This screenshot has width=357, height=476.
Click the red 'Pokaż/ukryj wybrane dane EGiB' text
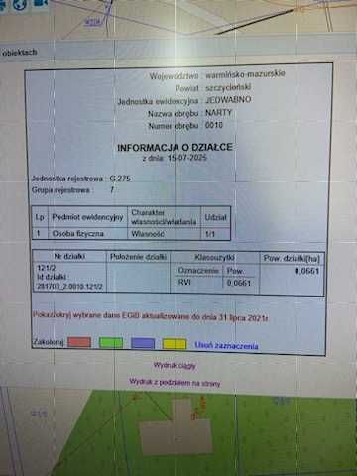151,316
